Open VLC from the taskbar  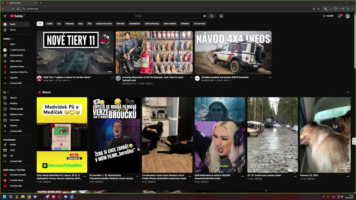pyautogui.click(x=17, y=197)
